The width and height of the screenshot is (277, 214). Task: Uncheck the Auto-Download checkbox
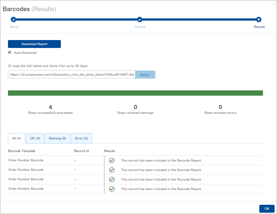pyautogui.click(x=10, y=52)
